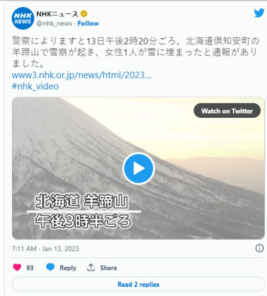This screenshot has width=267, height=296.
Task: Click the NHK News profile avatar
Action: pos(23,18)
